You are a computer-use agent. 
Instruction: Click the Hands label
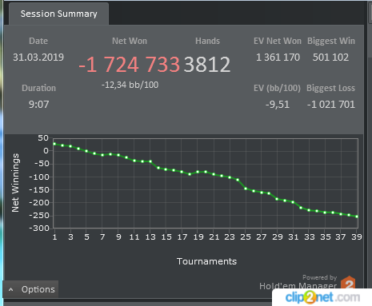coord(207,41)
